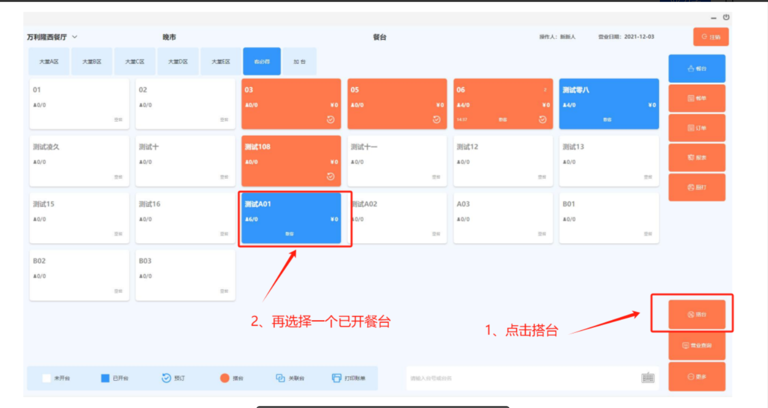Select the 加 台 tab
Viewport: 768px width, 408px height.
[299, 62]
